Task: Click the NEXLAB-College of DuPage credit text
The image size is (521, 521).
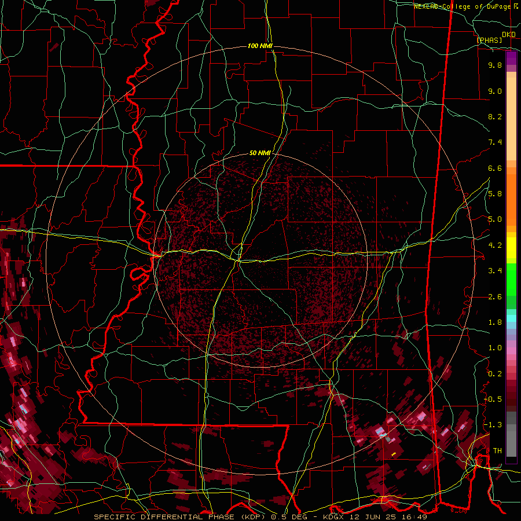Action: [x=462, y=6]
